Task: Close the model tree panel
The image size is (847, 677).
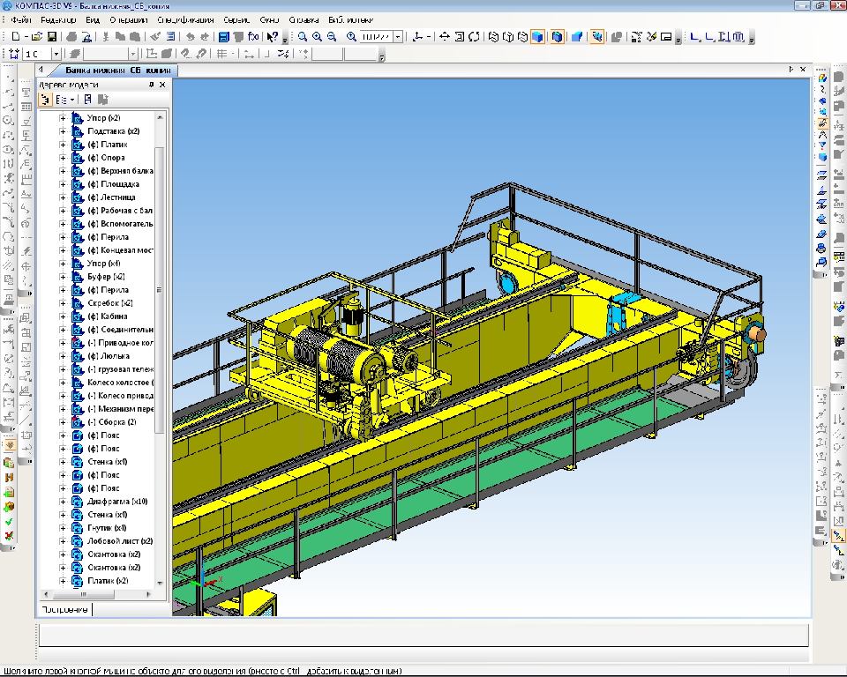Action: tap(162, 85)
